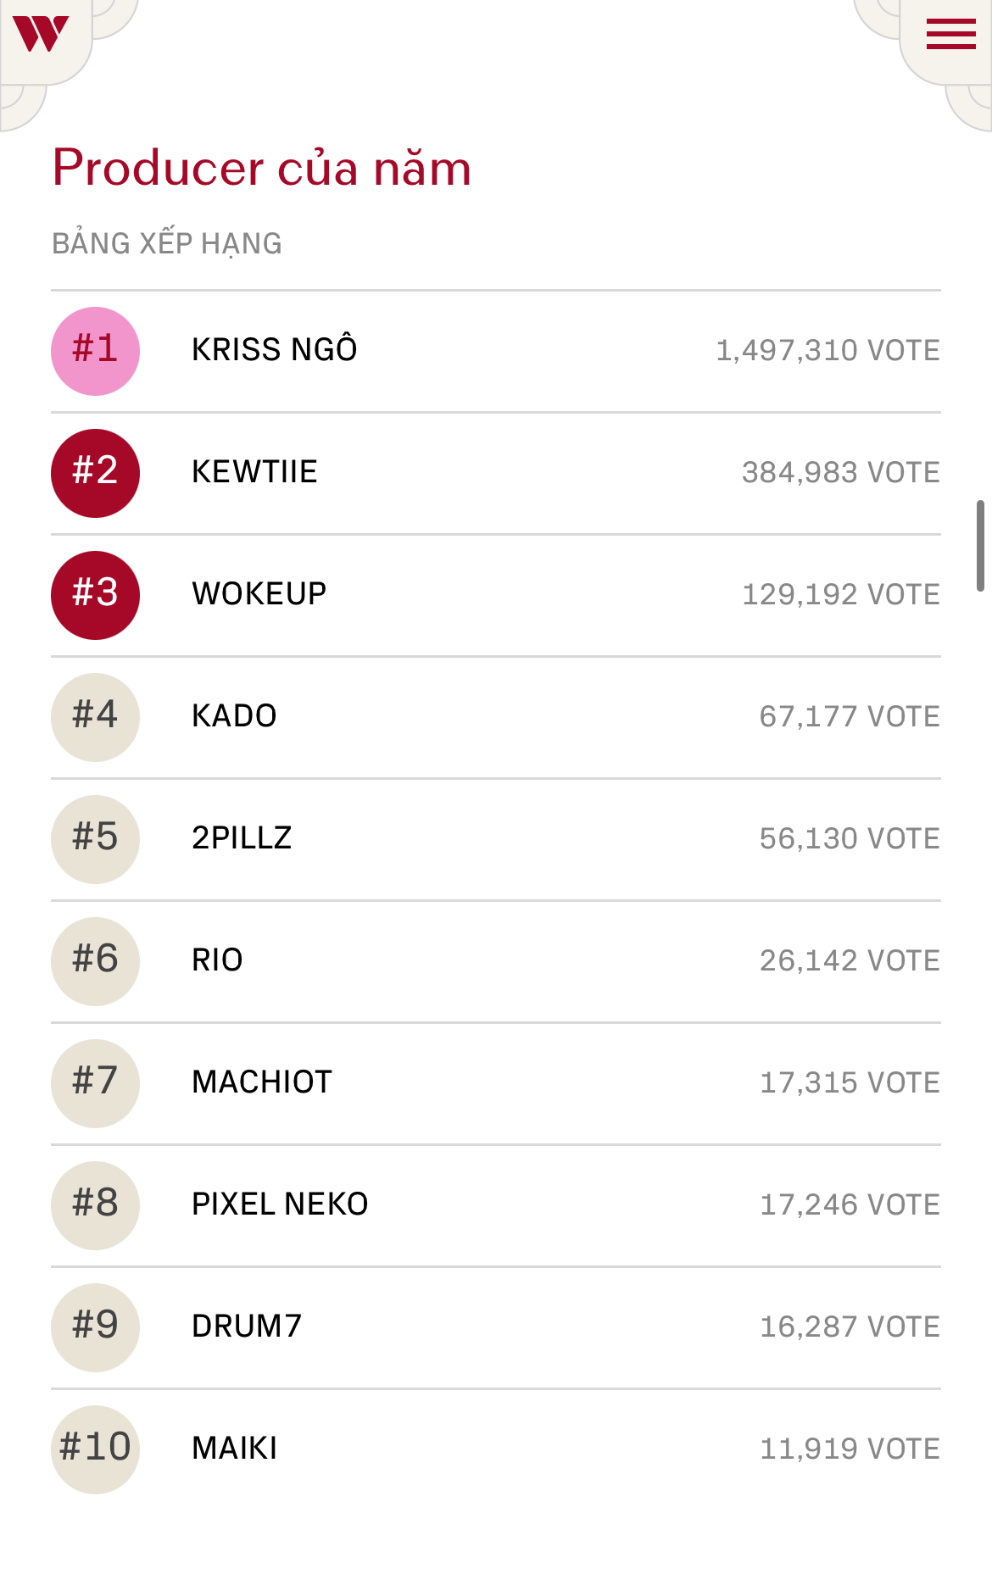Open RIO producer row
This screenshot has height=1574, width=992.
217,960
